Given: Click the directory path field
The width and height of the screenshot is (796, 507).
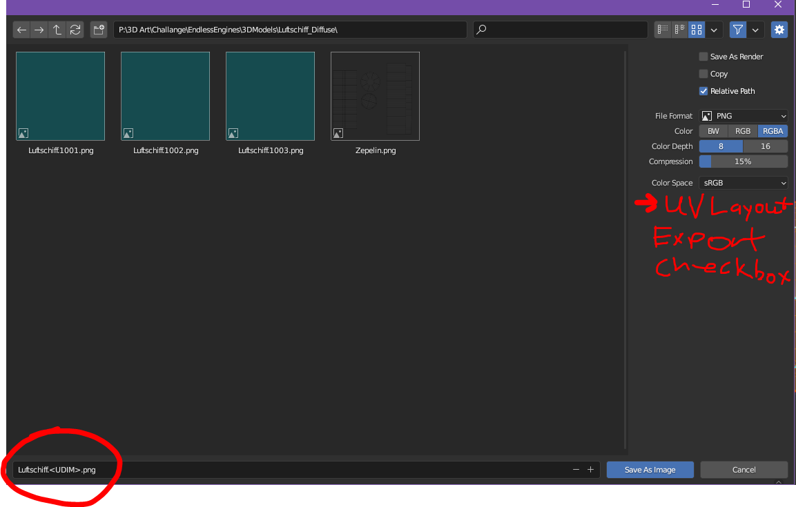Looking at the screenshot, I should 290,30.
